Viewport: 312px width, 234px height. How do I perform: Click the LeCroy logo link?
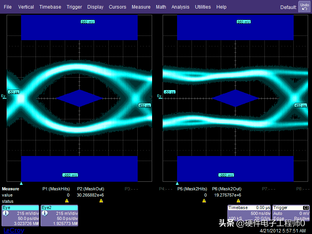[x=14, y=230]
